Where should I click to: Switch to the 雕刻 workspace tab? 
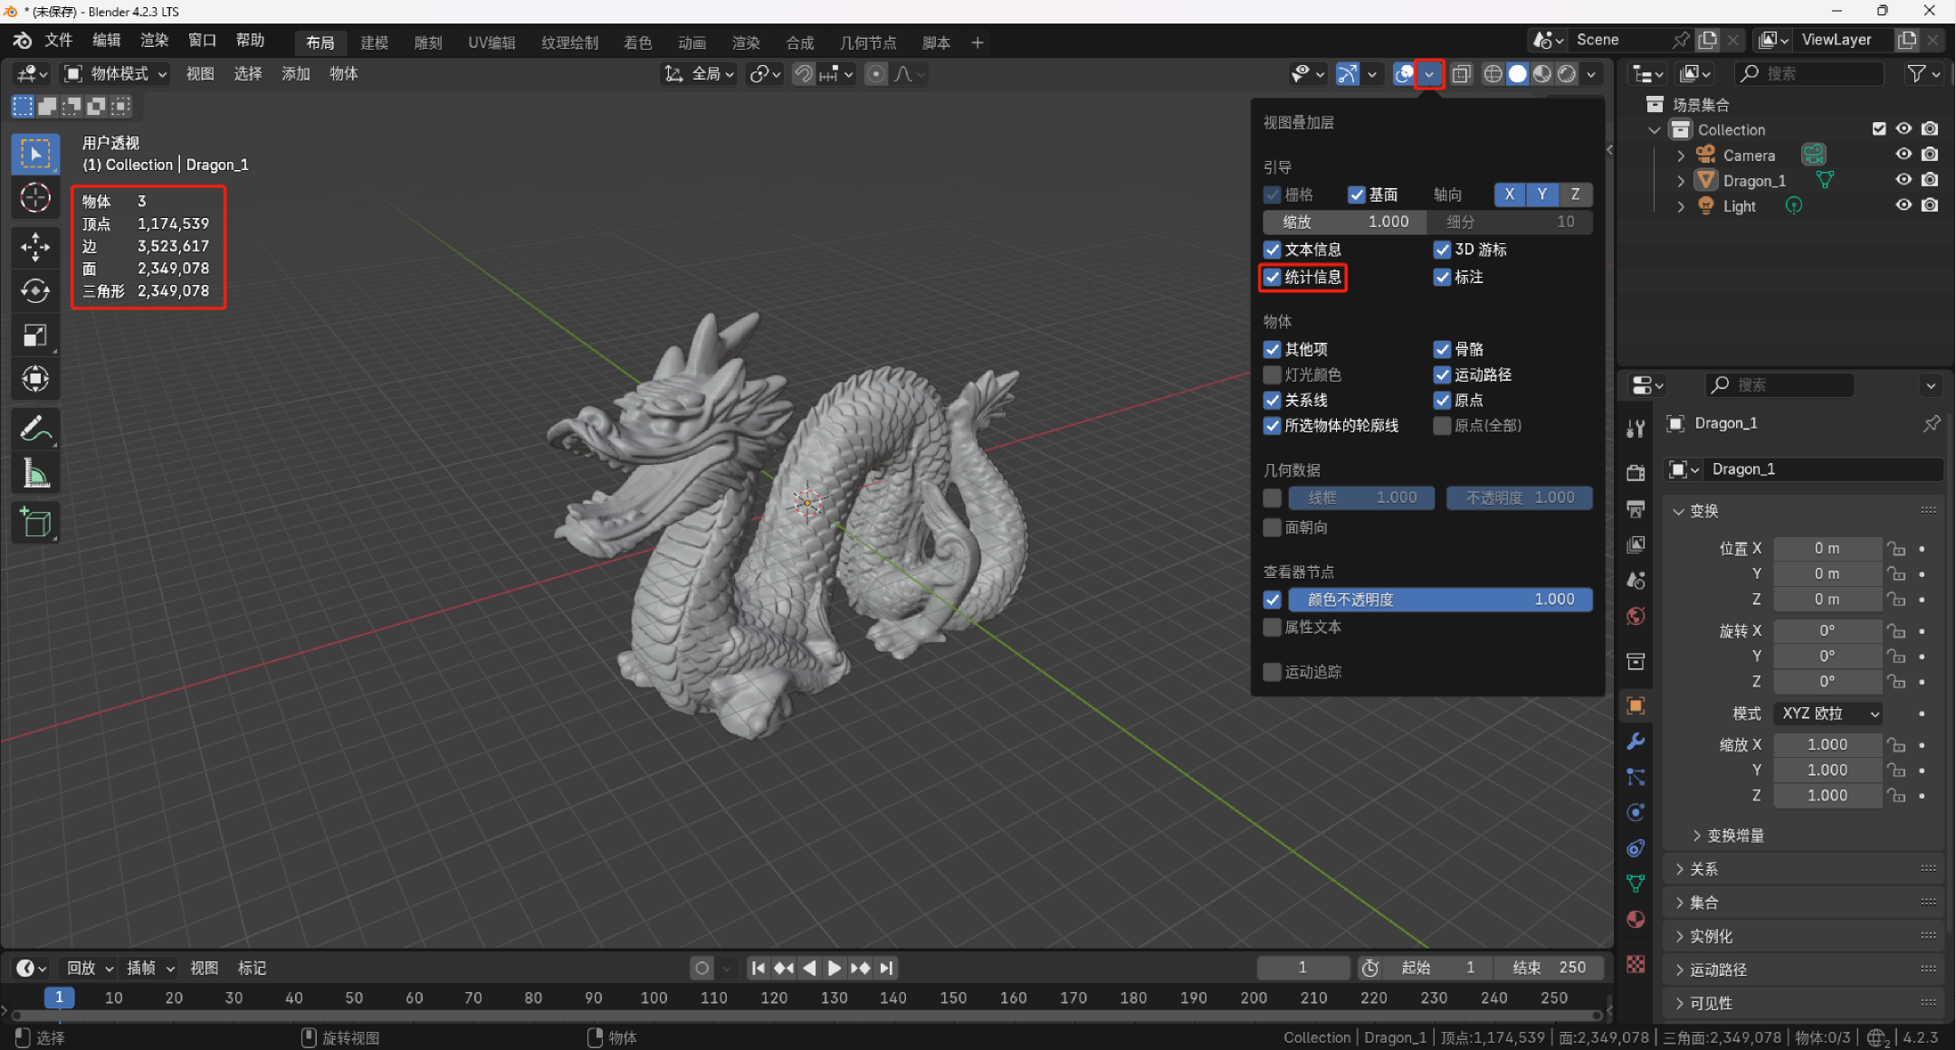tap(427, 43)
